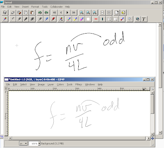Go to previous page with left arrow
Viewport: 164px width, 148px height.
[61, 13]
